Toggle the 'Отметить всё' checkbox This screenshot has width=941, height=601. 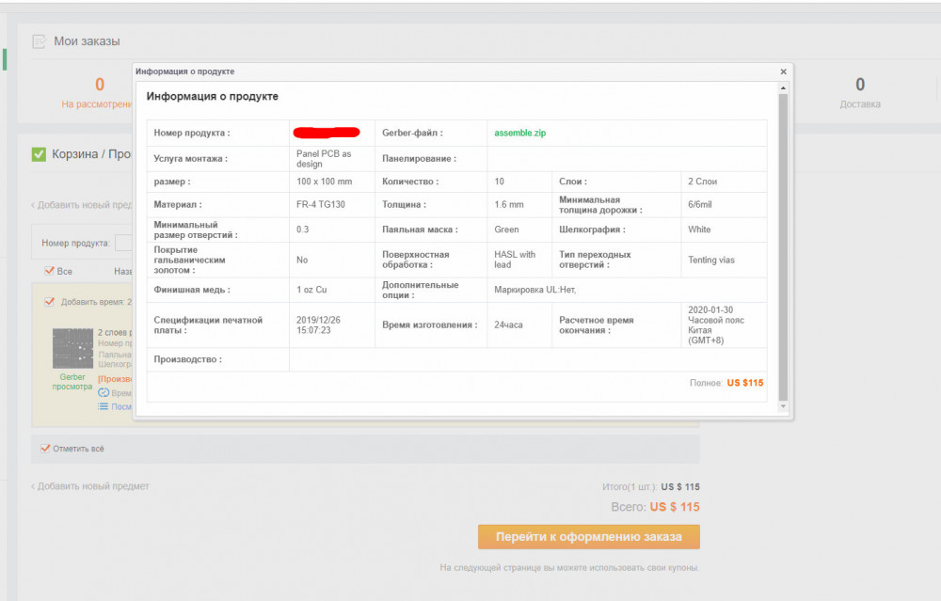45,448
